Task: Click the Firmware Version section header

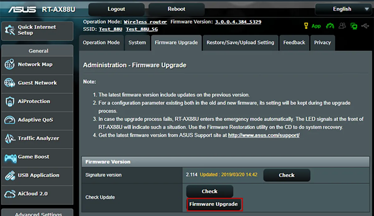Action: 225,162
